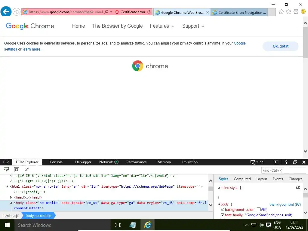Click the F12 tools Help question mark

(286, 162)
